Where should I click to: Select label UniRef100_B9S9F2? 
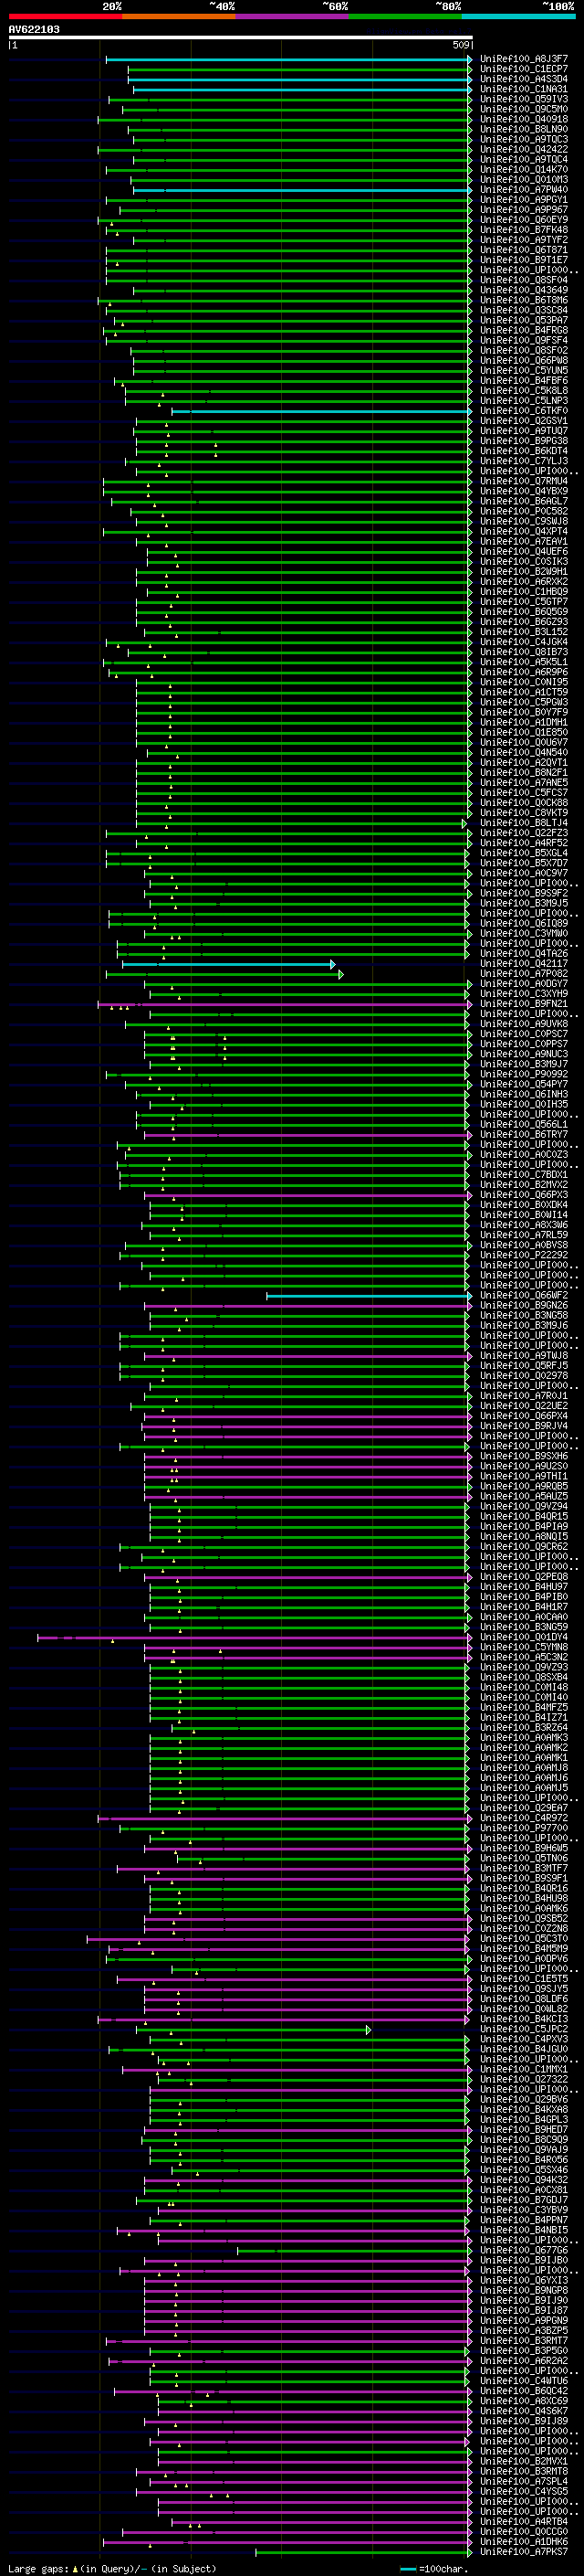pos(524,893)
